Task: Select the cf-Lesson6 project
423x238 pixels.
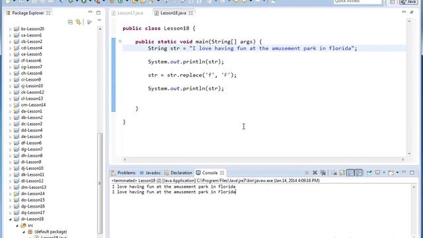Action: point(31,60)
